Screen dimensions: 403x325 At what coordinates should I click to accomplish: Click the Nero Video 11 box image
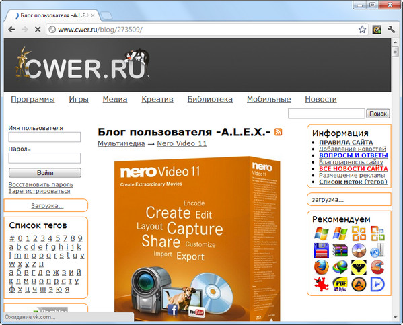click(x=197, y=239)
